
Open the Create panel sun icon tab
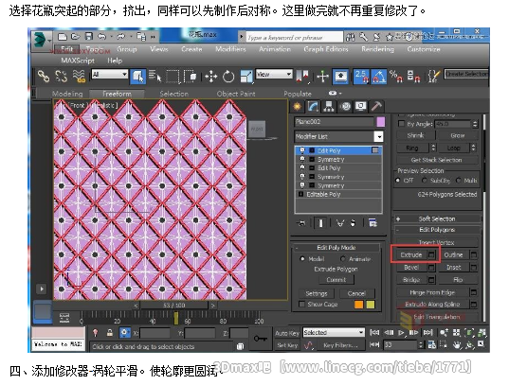[297, 106]
